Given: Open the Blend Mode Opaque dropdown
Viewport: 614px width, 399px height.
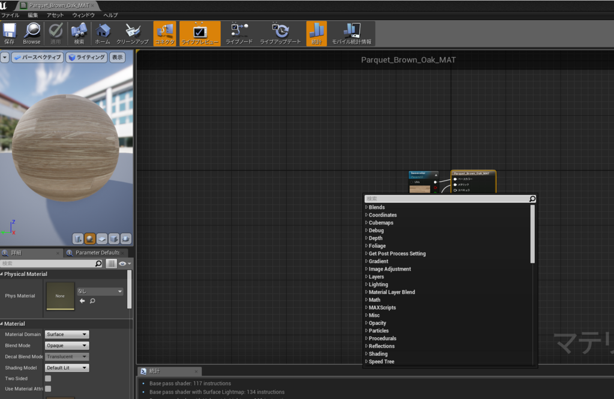Looking at the screenshot, I should 67,346.
